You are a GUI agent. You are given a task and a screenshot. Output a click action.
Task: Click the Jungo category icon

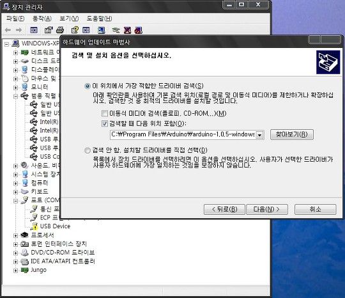tap(25, 270)
